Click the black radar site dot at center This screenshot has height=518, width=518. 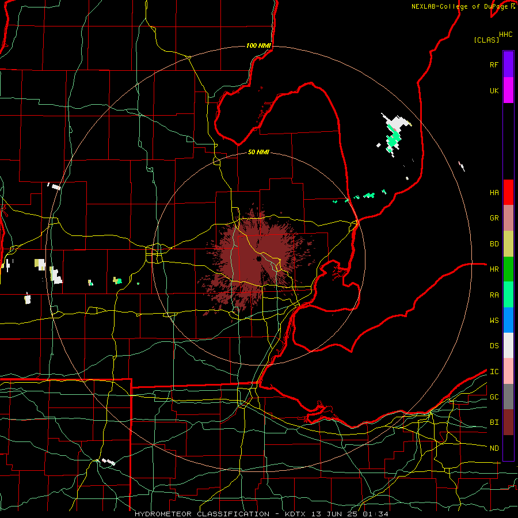click(x=258, y=259)
